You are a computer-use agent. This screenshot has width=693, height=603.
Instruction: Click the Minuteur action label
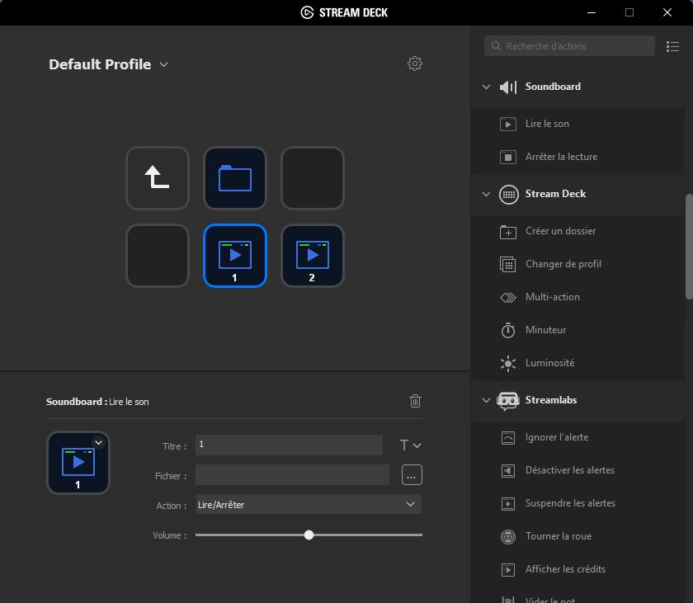[x=545, y=330]
